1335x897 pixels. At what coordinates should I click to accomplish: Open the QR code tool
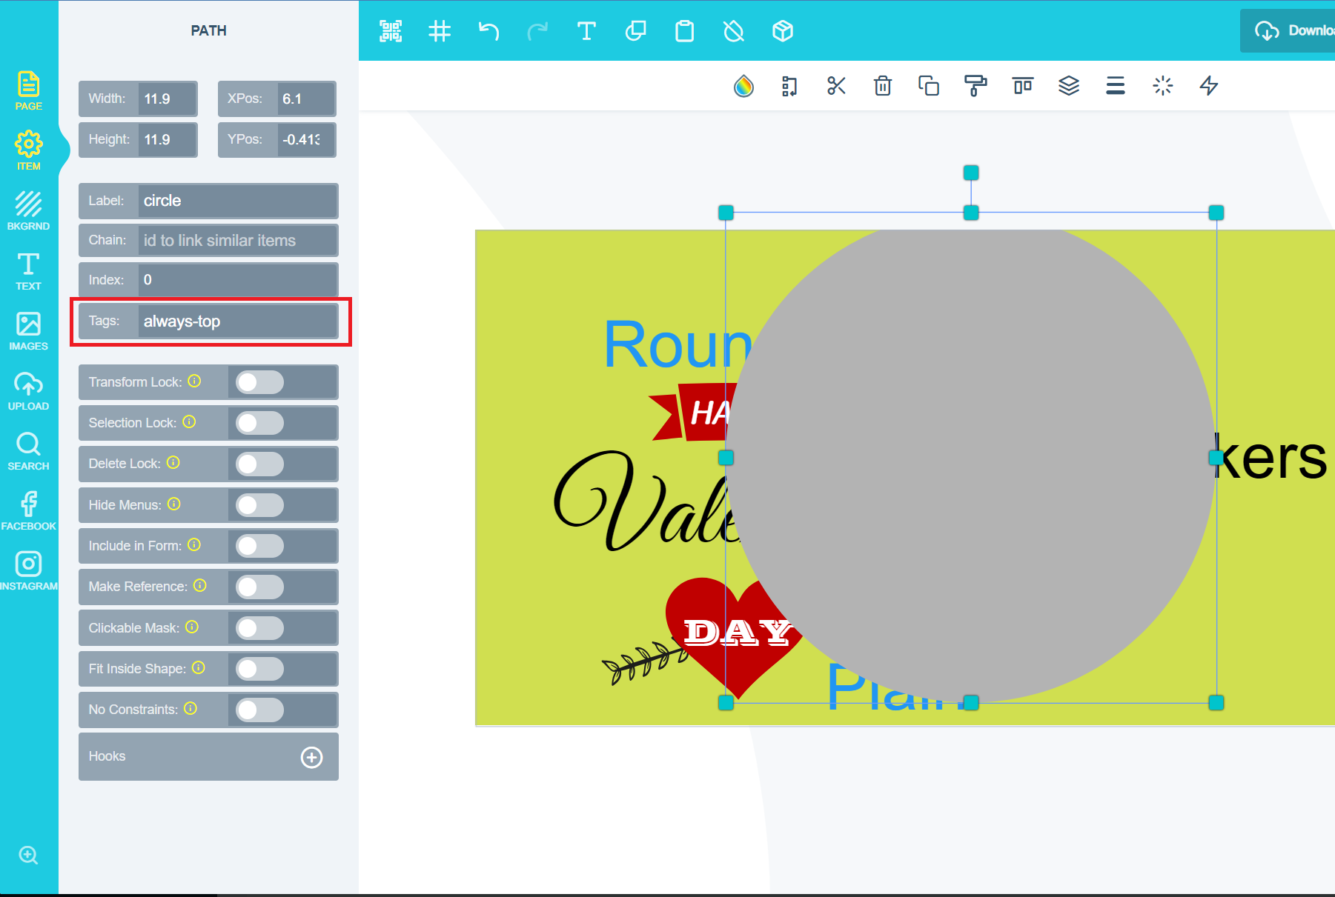coord(391,31)
